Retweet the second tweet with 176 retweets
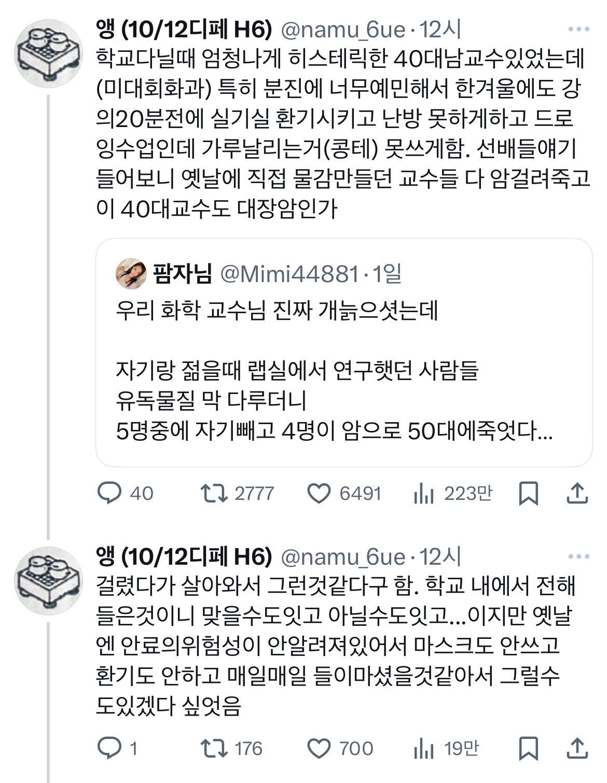The height and width of the screenshot is (783, 607). pyautogui.click(x=214, y=748)
